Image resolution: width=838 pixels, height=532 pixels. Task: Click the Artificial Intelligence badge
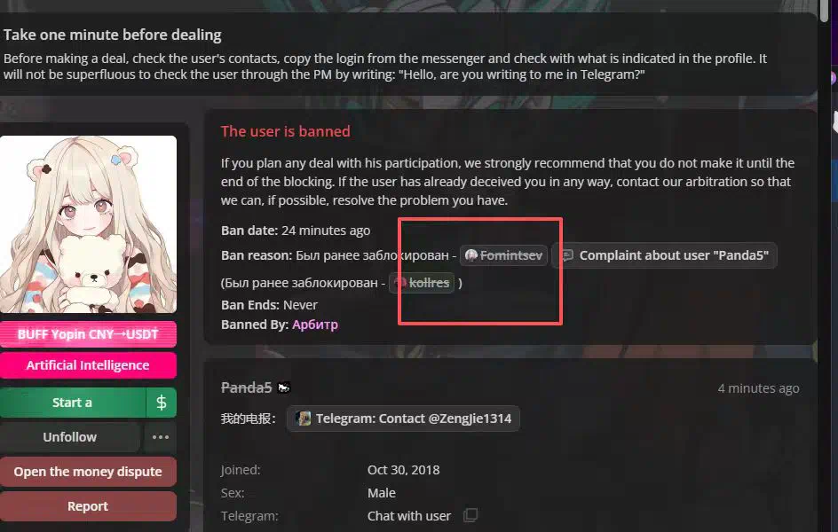pos(88,365)
